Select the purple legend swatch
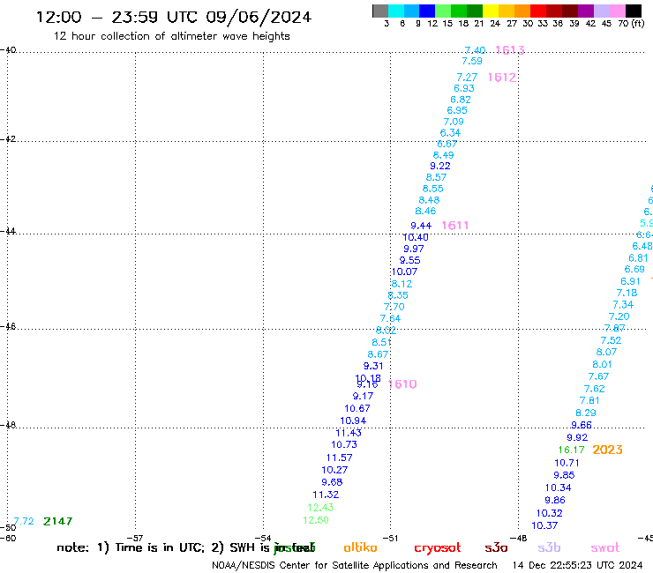Viewport: 653px width, 573px height. [x=586, y=11]
